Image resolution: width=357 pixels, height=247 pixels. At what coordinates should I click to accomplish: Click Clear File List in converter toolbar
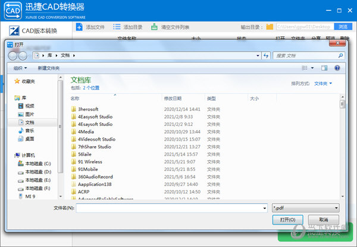coord(170,27)
